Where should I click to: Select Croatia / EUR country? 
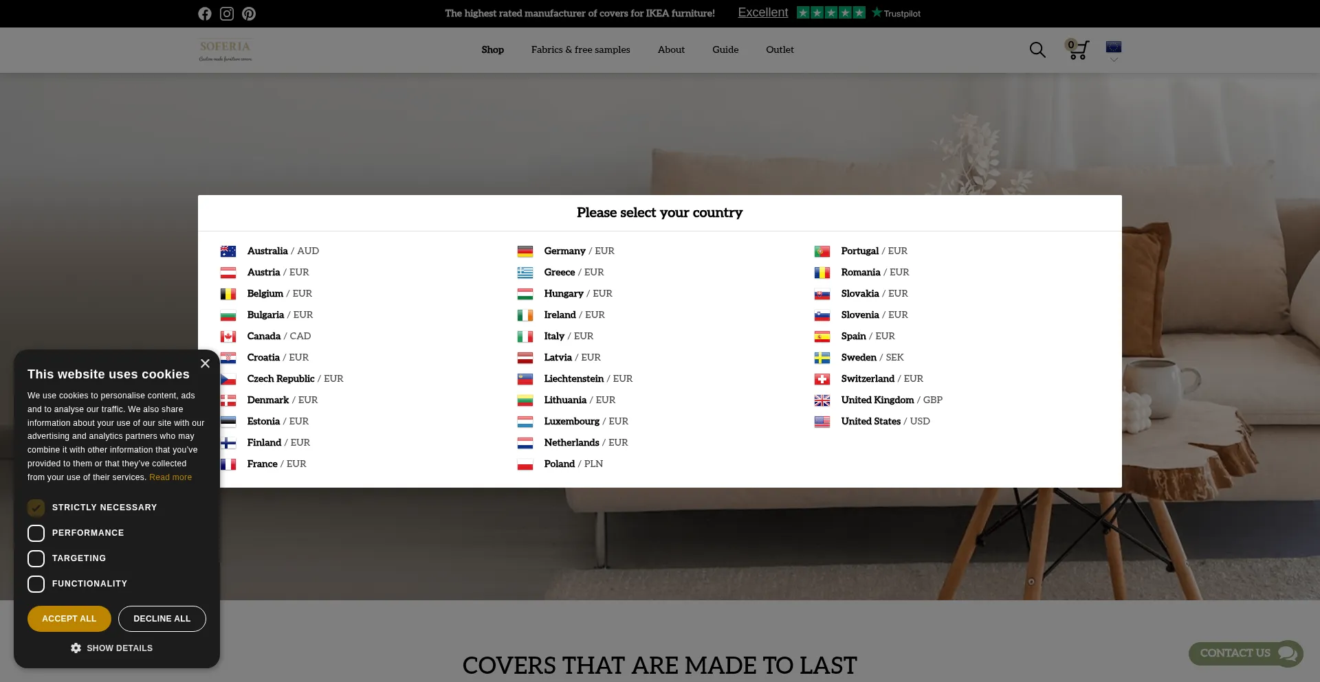click(x=278, y=358)
